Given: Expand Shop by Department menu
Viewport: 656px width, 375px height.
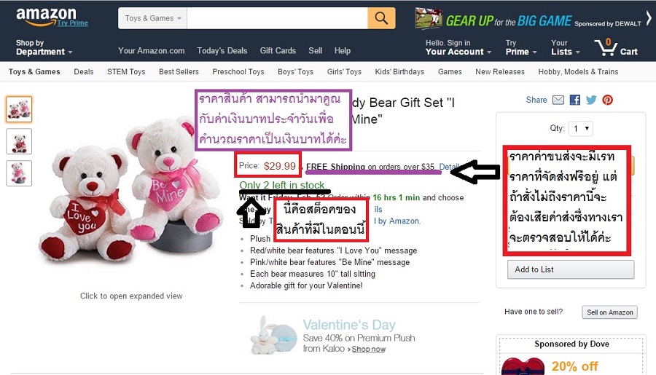Looking at the screenshot, I should coord(44,47).
